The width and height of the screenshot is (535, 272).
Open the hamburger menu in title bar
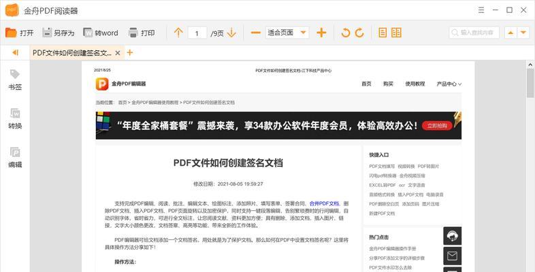click(481, 10)
